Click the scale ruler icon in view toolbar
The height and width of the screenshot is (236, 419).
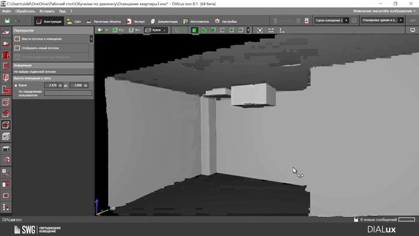[282, 30]
